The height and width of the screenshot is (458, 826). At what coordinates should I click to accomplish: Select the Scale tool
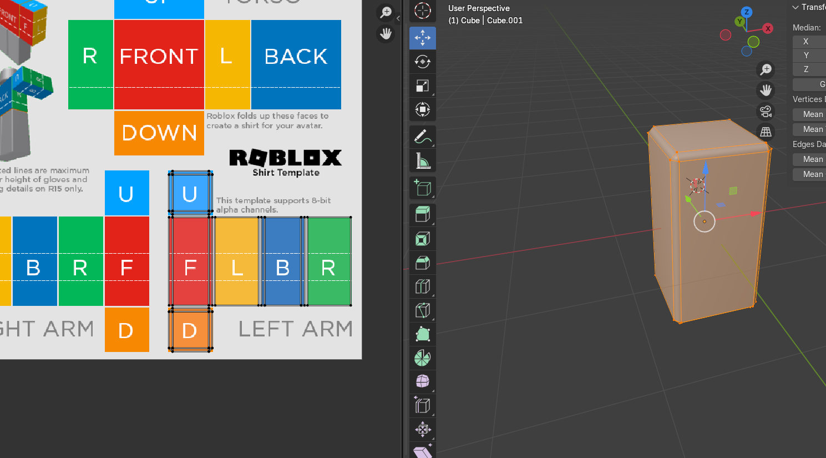click(x=423, y=86)
